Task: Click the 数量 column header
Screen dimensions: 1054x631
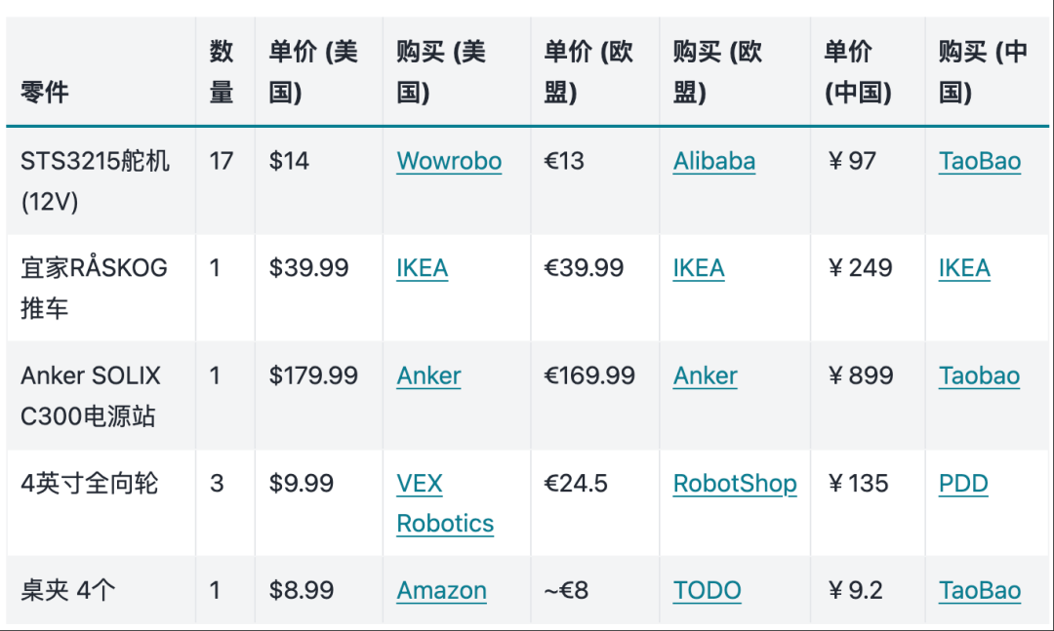Action: (x=222, y=71)
